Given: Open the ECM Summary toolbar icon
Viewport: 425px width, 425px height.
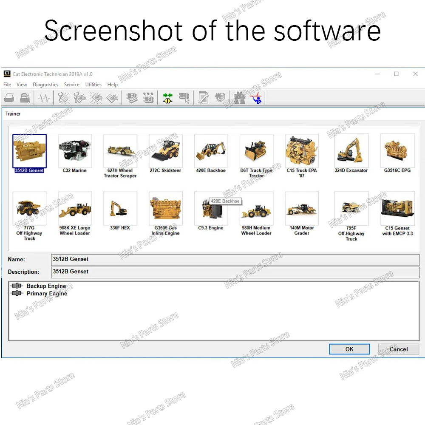Looking at the screenshot, I should 132,98.
